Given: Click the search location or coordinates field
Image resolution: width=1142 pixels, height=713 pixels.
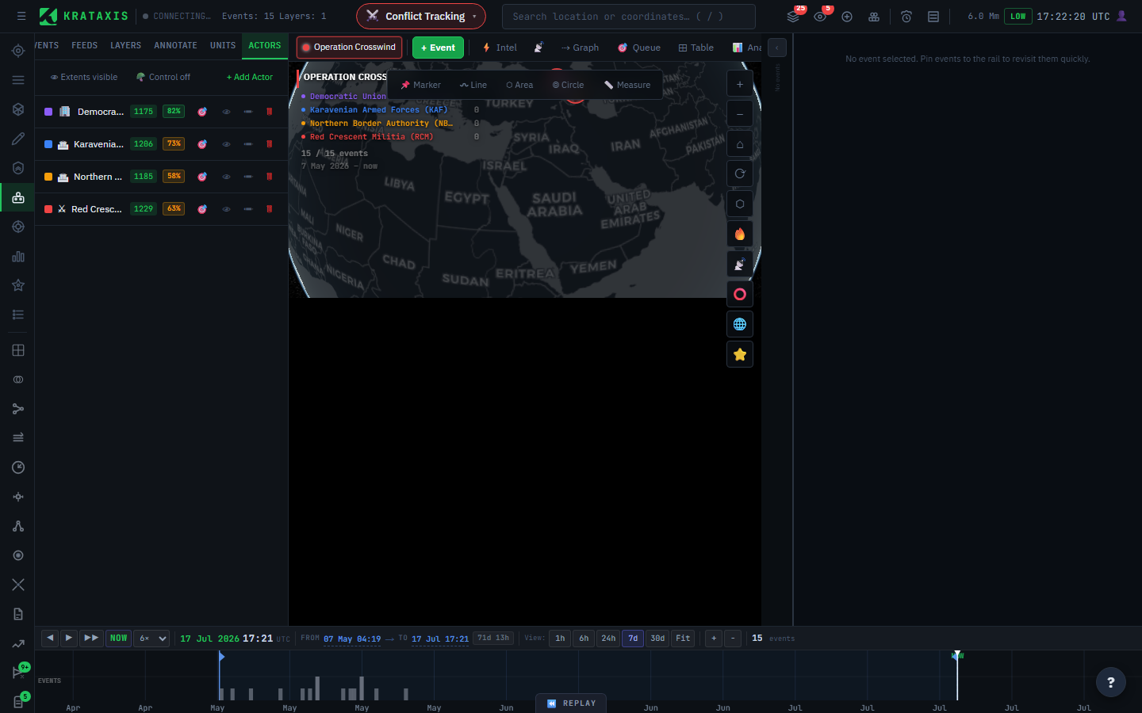Looking at the screenshot, I should pyautogui.click(x=629, y=16).
